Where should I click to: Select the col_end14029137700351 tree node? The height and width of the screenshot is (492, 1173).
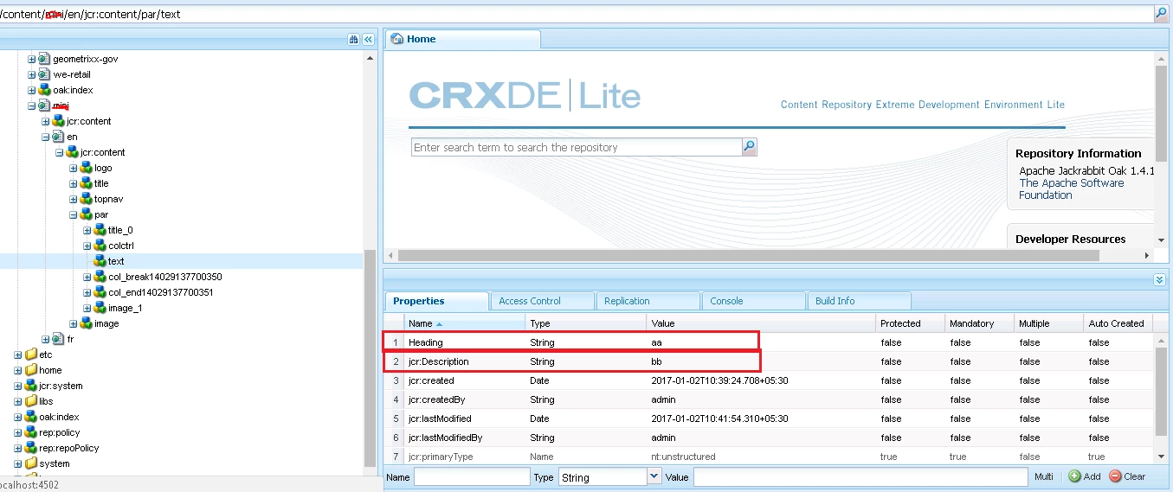[x=161, y=292]
